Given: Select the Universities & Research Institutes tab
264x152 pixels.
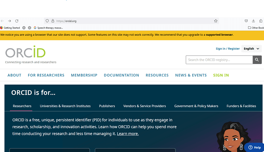Looking at the screenshot, I should tap(65, 106).
